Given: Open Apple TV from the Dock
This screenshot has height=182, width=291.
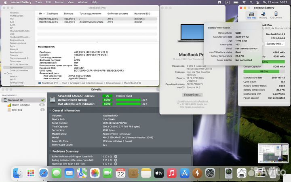Looking at the screenshot, I should point(159,173).
